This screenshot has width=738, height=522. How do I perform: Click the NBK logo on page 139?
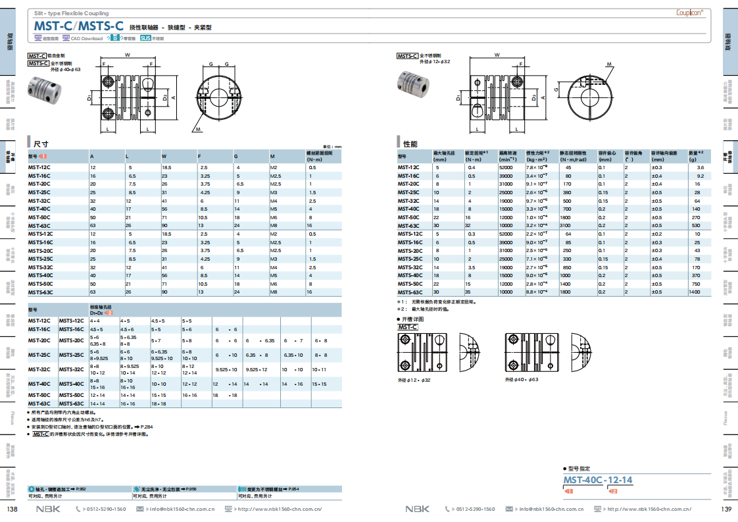418,509
